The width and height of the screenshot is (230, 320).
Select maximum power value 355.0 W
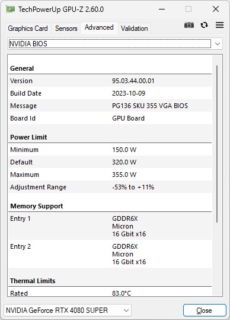(124, 175)
